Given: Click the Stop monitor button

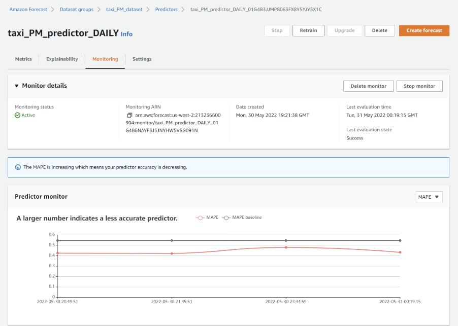Looking at the screenshot, I should click(419, 86).
